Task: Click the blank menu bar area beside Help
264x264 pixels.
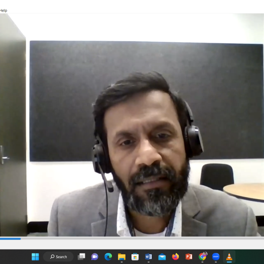Action: pyautogui.click(x=135, y=11)
